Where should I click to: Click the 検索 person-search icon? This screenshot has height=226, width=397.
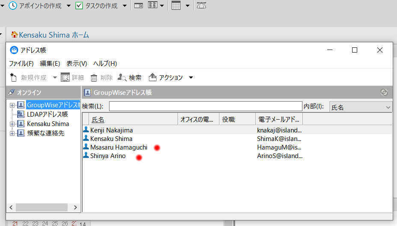tap(122, 77)
